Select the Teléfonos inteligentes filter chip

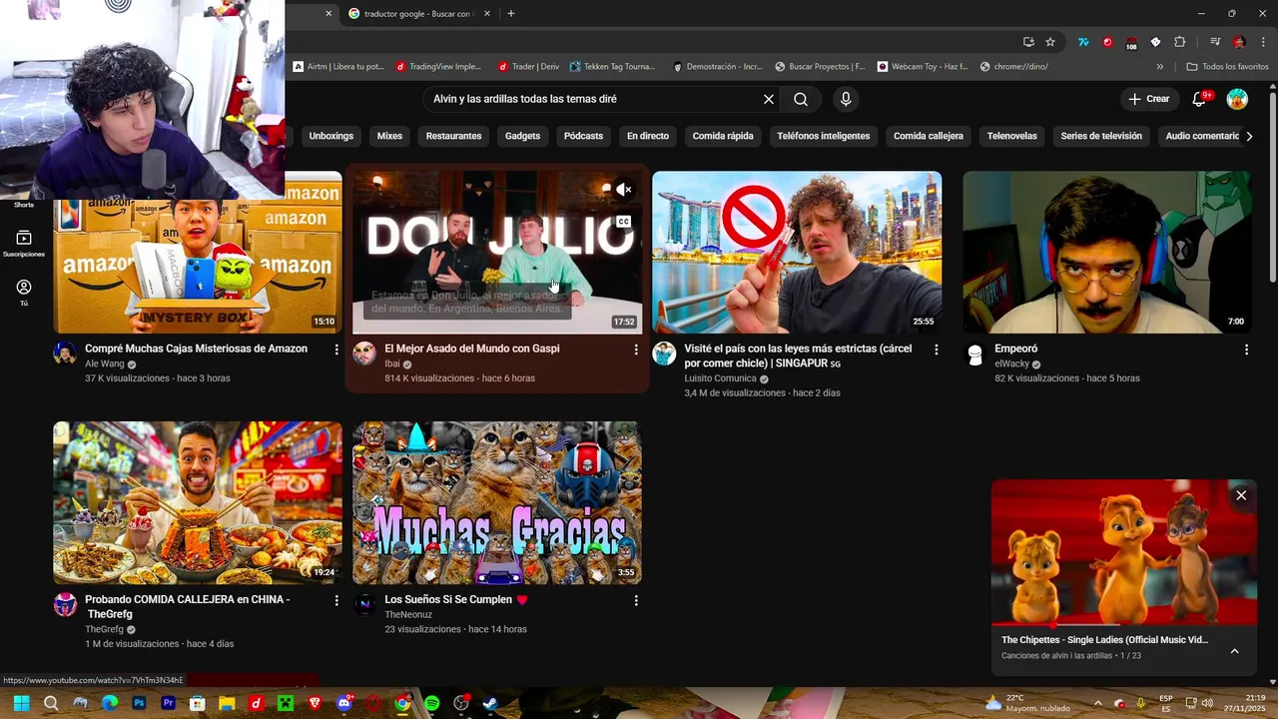pos(824,136)
